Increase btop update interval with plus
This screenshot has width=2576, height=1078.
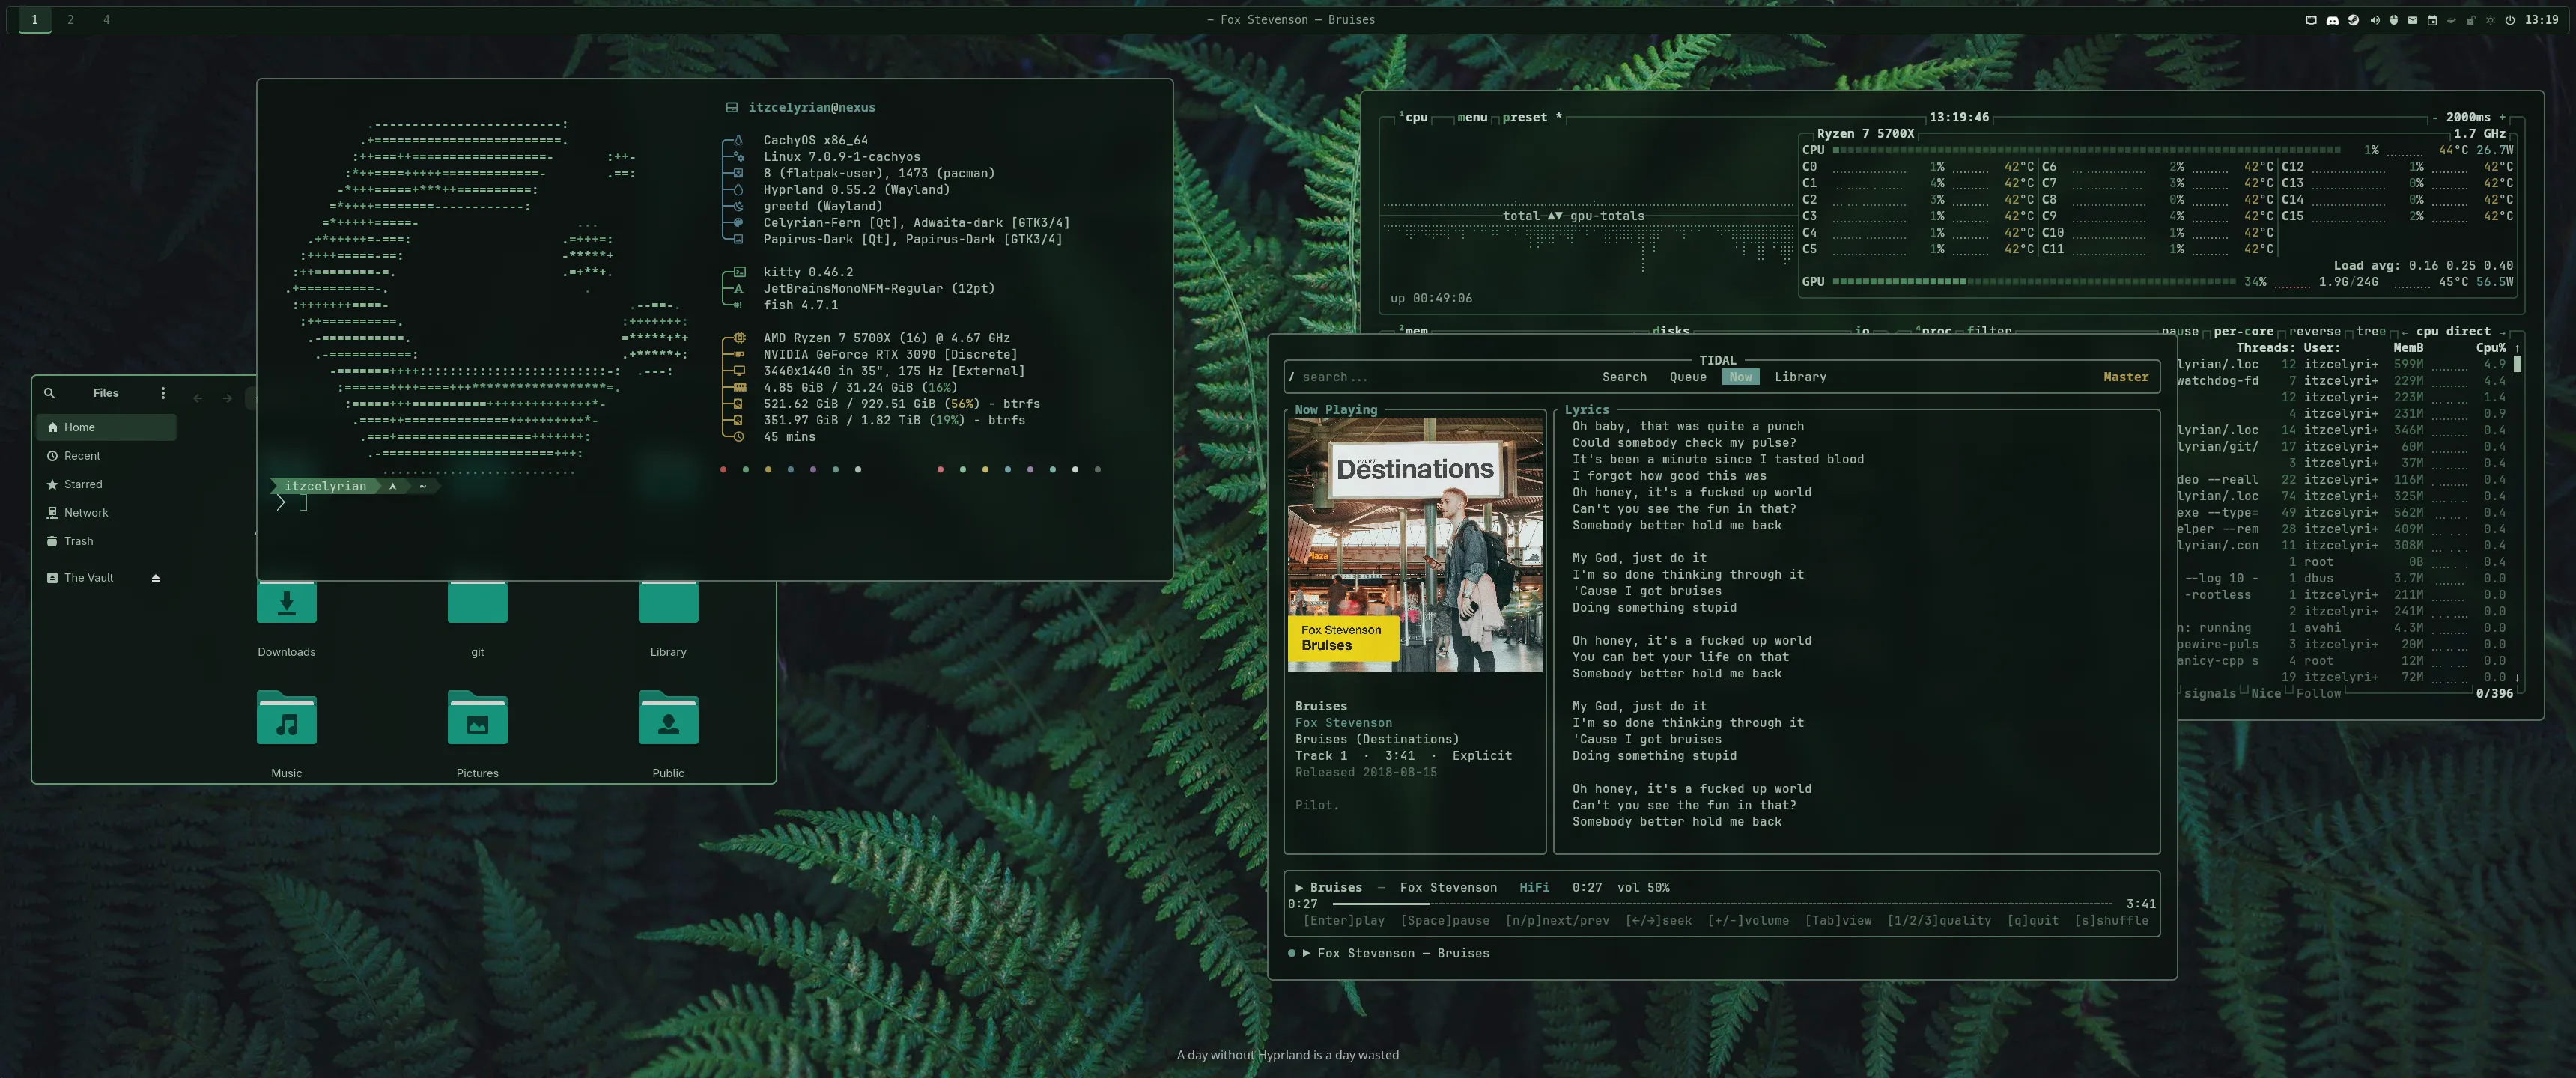tap(2502, 118)
